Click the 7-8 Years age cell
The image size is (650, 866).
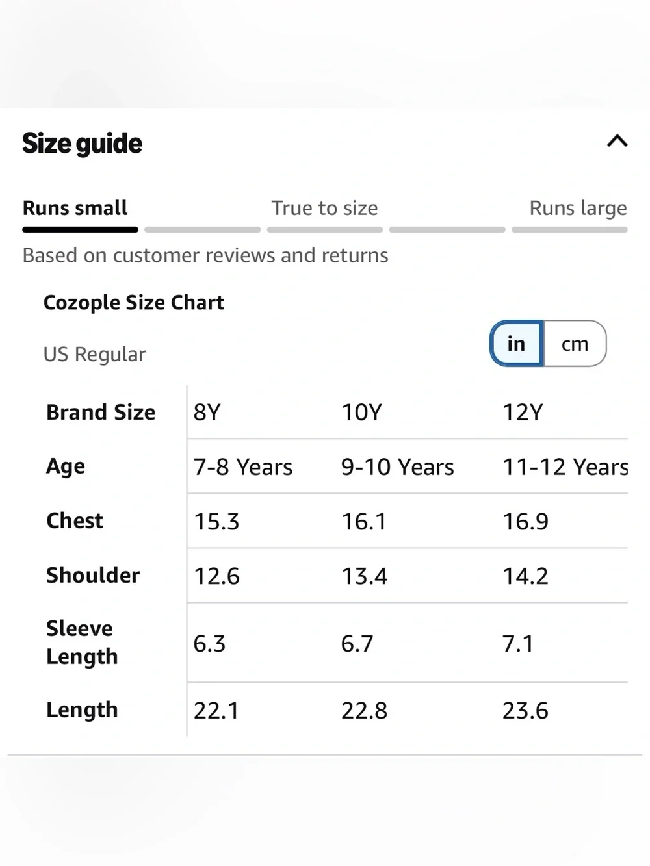pyautogui.click(x=243, y=466)
